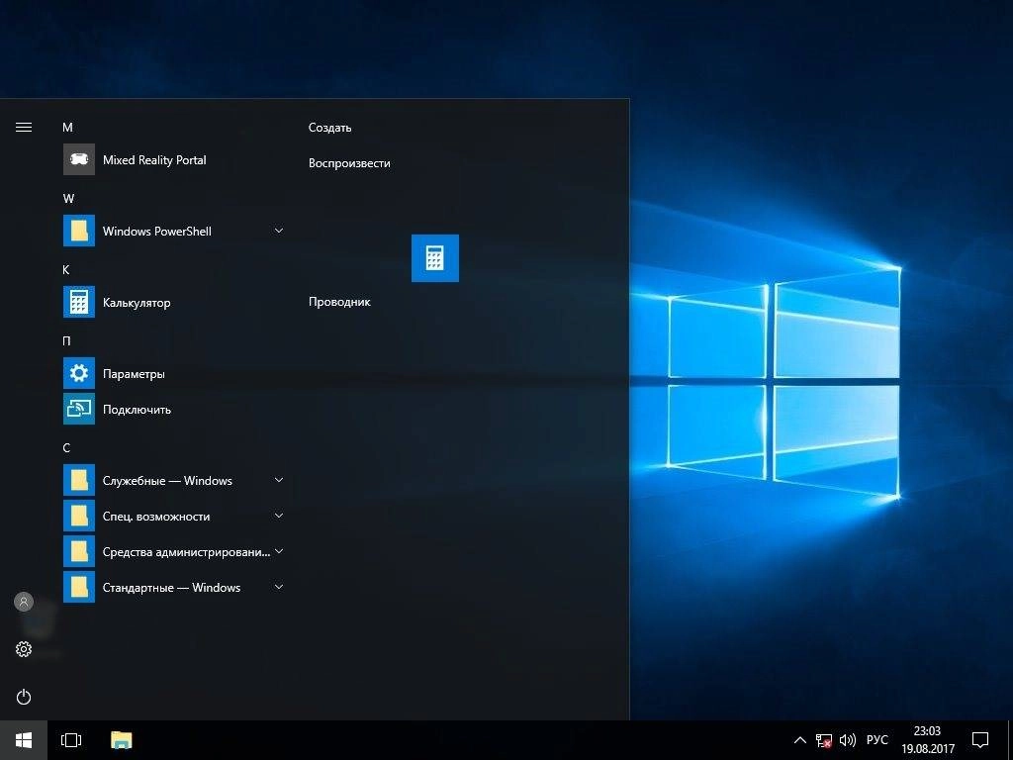Click the Средства администрирования folder icon
The height and width of the screenshot is (760, 1013).
coord(79,551)
